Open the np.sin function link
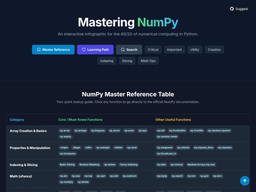 (x=64, y=176)
